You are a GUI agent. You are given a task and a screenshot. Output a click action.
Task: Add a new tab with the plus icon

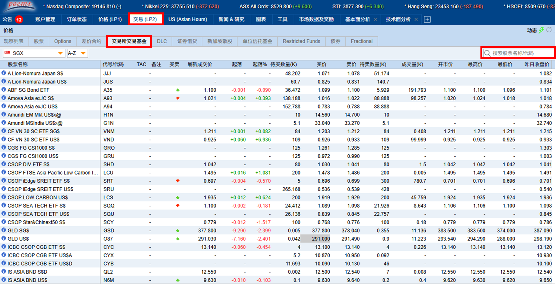tap(427, 19)
